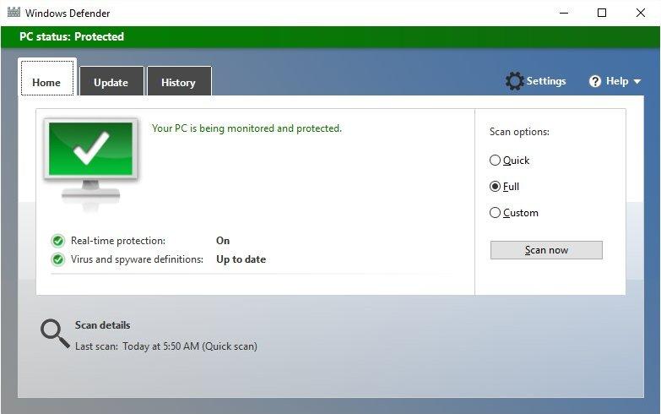Screen dimensions: 661x414
Task: Close the Windows Defender window
Action: [x=641, y=13]
